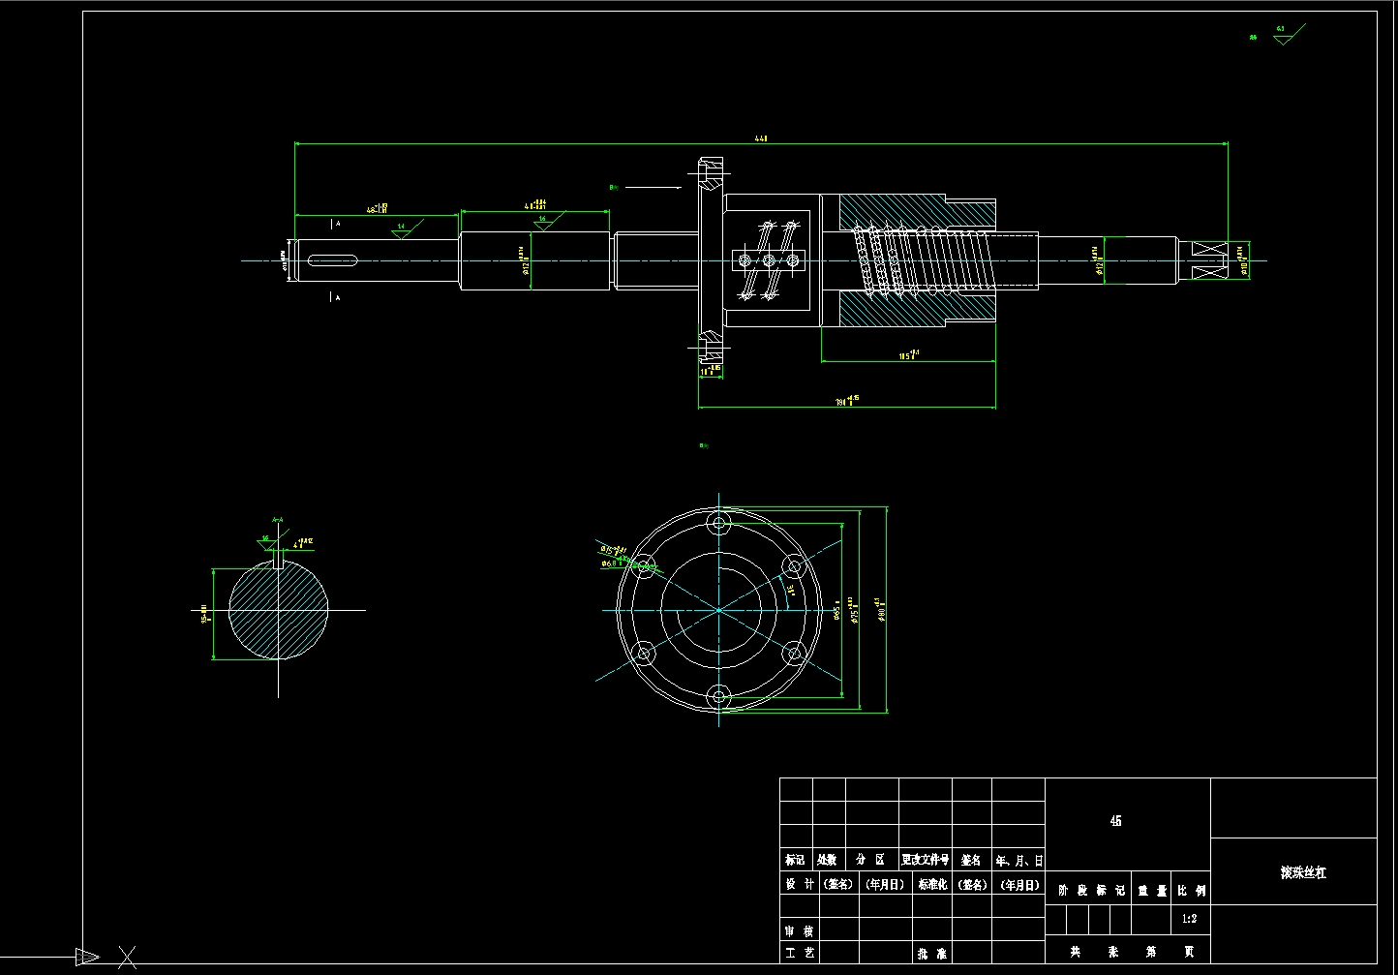Select the 审核 title block label
Screen dimensions: 1398x975
(x=799, y=930)
